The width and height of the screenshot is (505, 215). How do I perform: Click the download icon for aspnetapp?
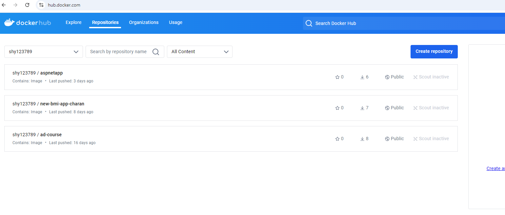[362, 77]
